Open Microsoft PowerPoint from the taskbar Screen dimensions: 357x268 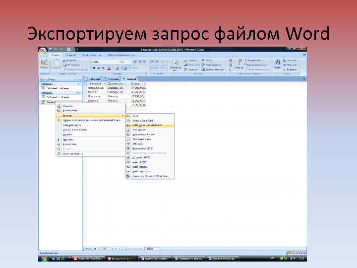[88, 259]
